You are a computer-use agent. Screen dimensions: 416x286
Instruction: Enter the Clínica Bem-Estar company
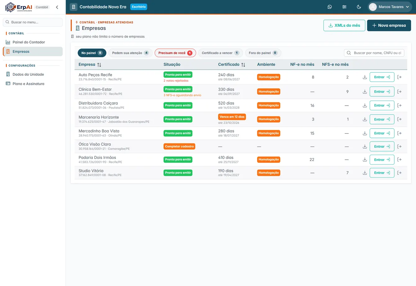pos(382,92)
